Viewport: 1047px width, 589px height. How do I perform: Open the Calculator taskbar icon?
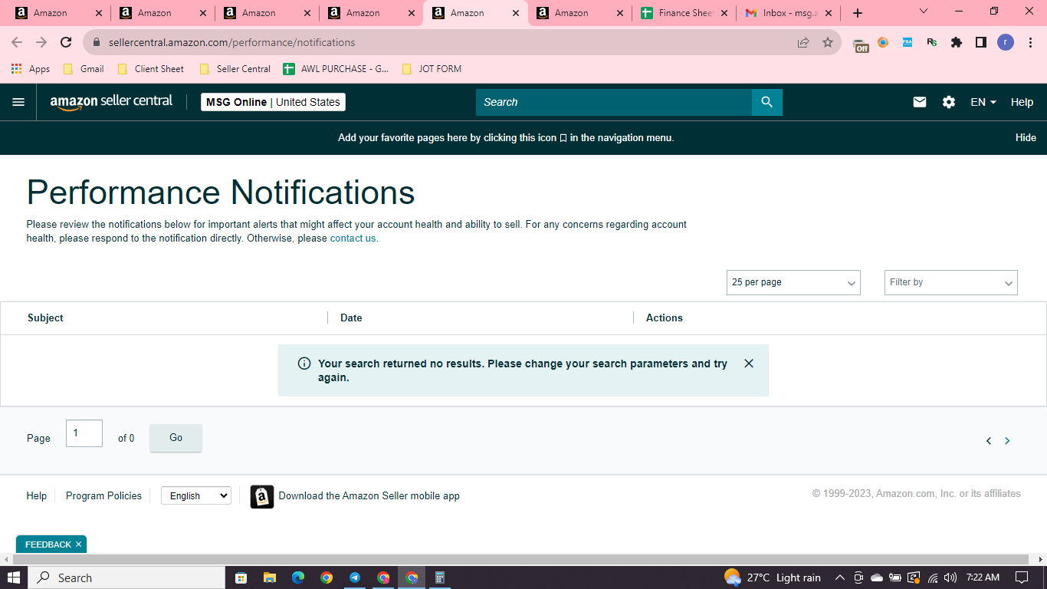point(440,577)
